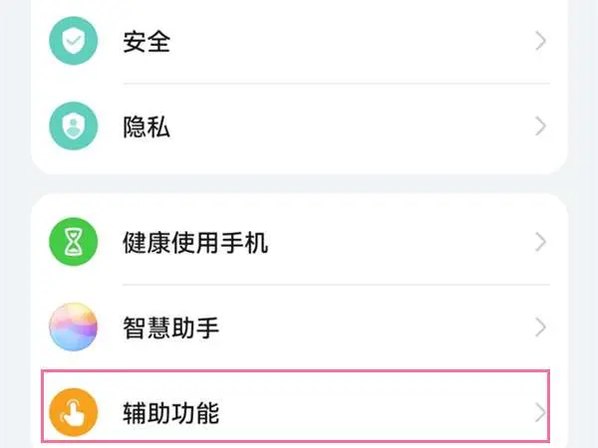The width and height of the screenshot is (598, 448).
Task: Tap the colorful 智慧助手 sphere icon
Action: pos(73,327)
